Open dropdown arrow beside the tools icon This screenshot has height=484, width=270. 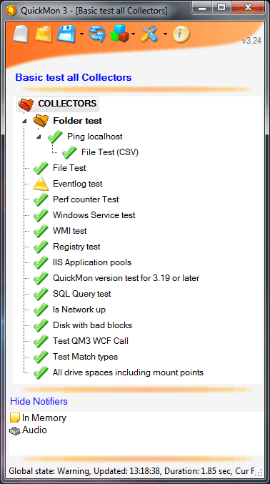[165, 34]
